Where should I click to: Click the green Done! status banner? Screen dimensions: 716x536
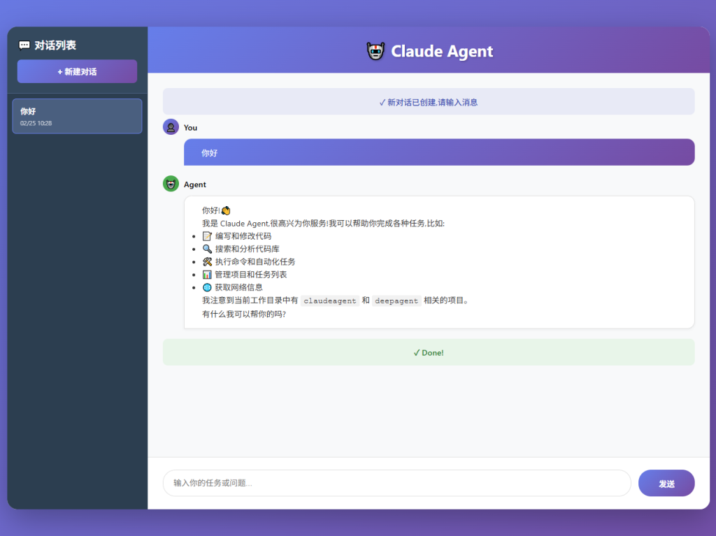point(428,352)
